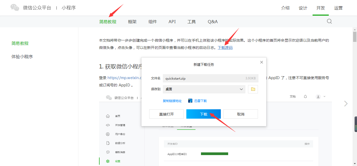
Task: Click the WeChat logo icon
Action: pos(15,8)
